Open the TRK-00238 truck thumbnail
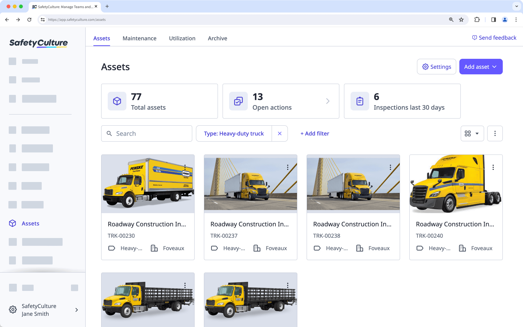Viewport: 523px width, 327px height. click(353, 183)
